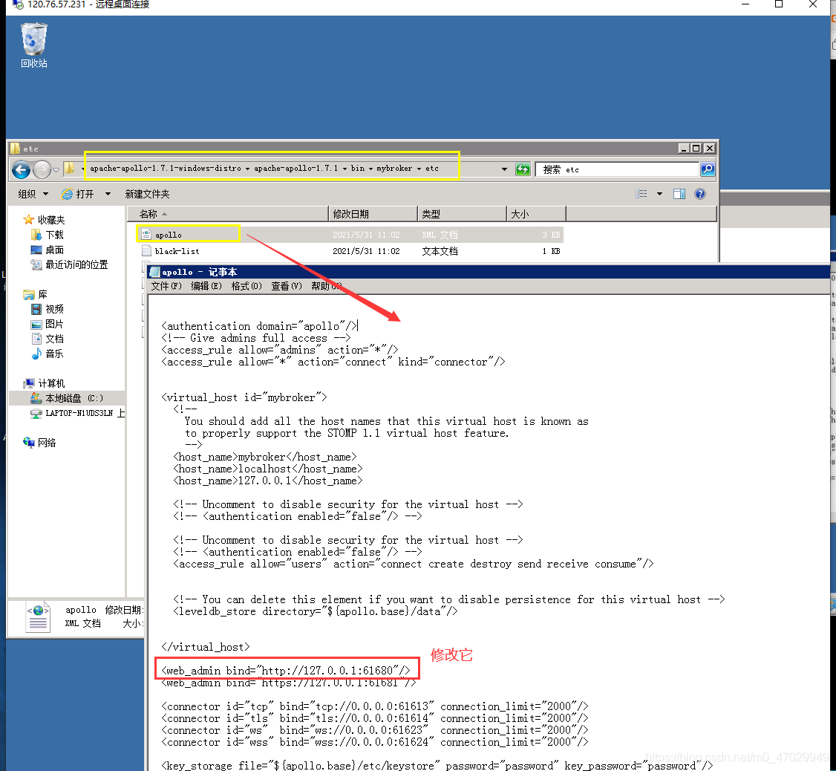Click the search magnifier icon

pyautogui.click(x=708, y=169)
